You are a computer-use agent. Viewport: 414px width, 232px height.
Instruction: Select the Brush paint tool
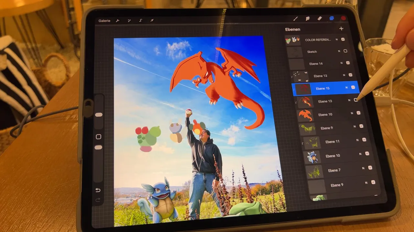295,19
